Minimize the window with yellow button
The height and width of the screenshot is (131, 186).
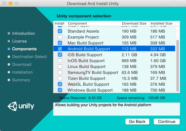pos(11,3)
